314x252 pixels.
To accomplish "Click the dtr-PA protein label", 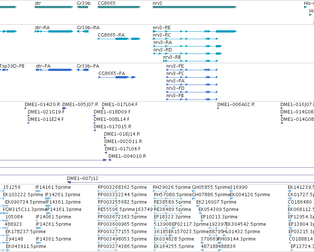I will 43,66.
